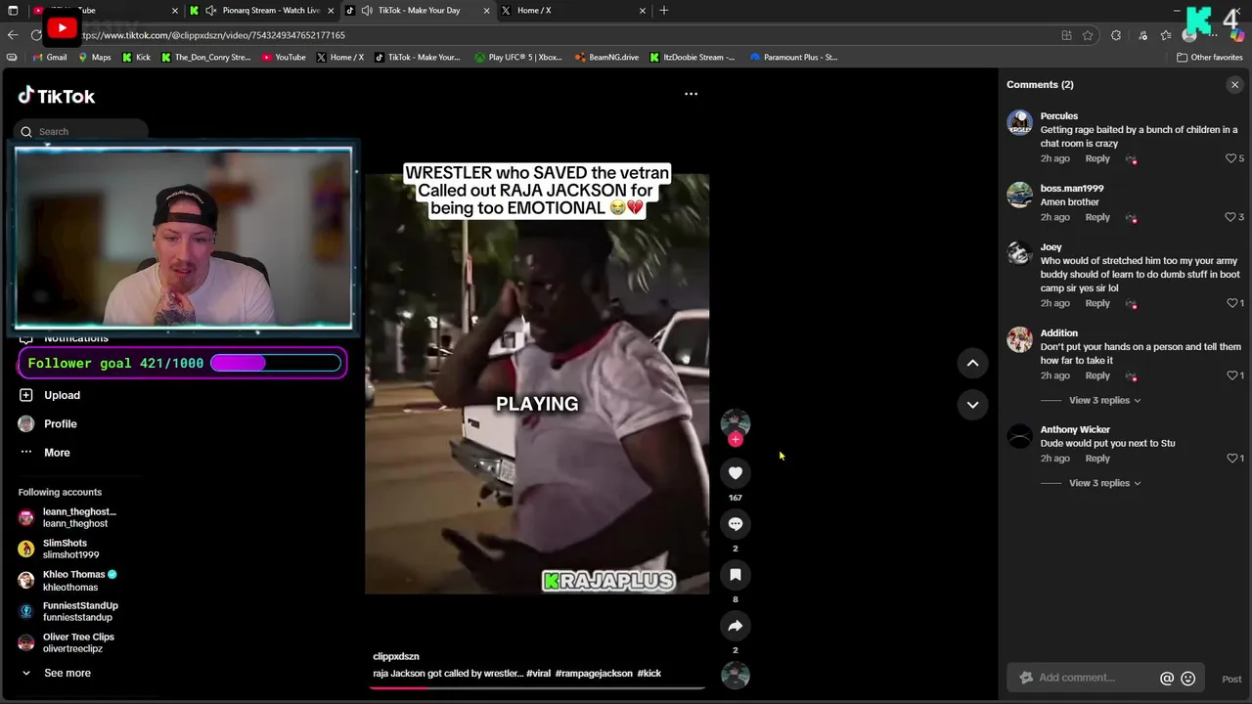
Task: Open the tab actions menu icon
Action: pyautogui.click(x=13, y=11)
